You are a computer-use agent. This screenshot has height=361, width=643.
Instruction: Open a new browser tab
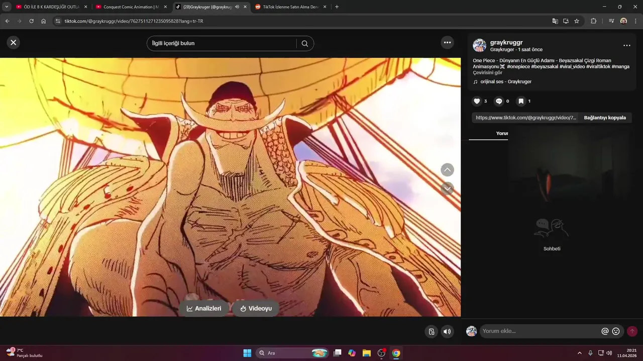click(337, 7)
